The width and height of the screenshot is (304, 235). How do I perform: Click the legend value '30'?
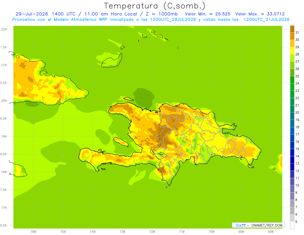tap(297, 40)
